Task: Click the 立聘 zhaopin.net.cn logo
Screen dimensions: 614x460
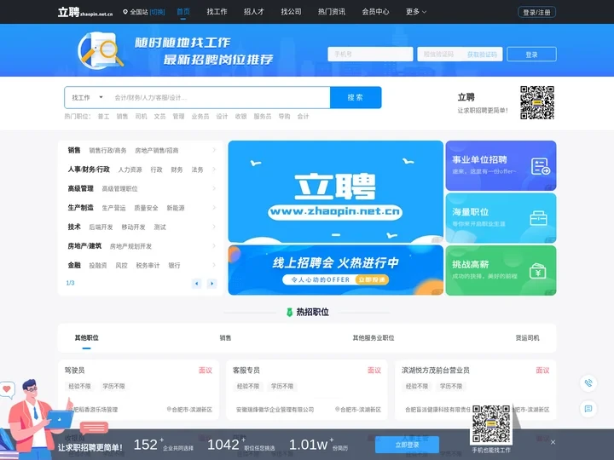Action: (x=85, y=12)
